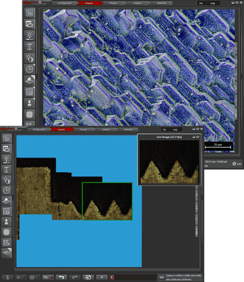Select the stamp download icon in front window sidebar
This screenshot has width=244, height=282.
7,222
